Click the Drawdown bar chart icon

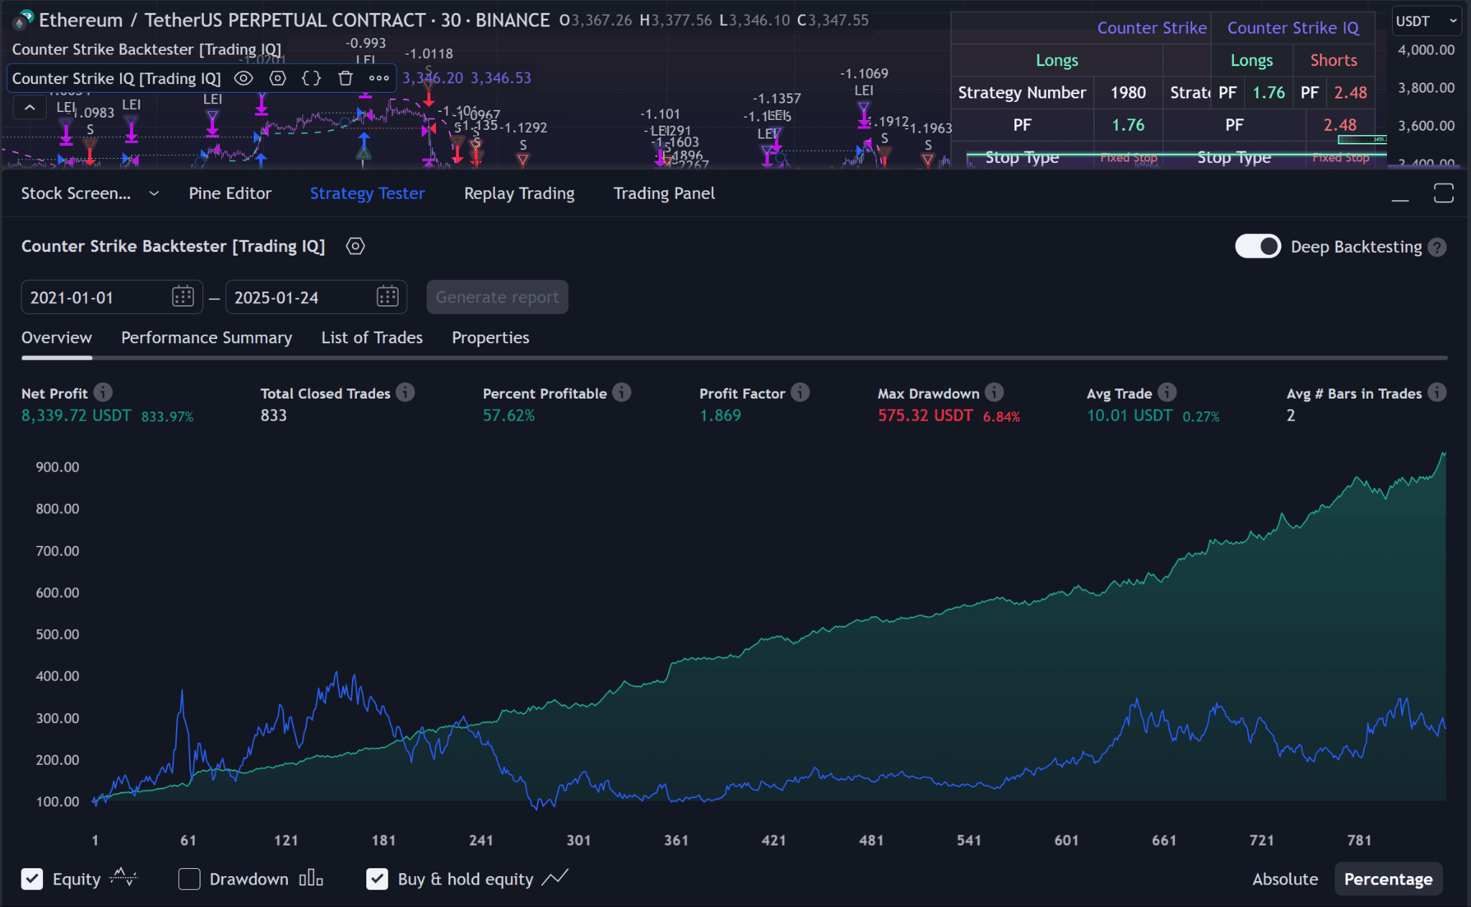(x=311, y=878)
